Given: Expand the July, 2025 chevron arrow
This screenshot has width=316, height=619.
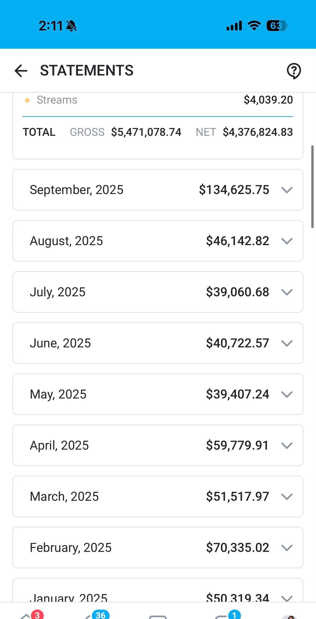Looking at the screenshot, I should click(x=287, y=292).
